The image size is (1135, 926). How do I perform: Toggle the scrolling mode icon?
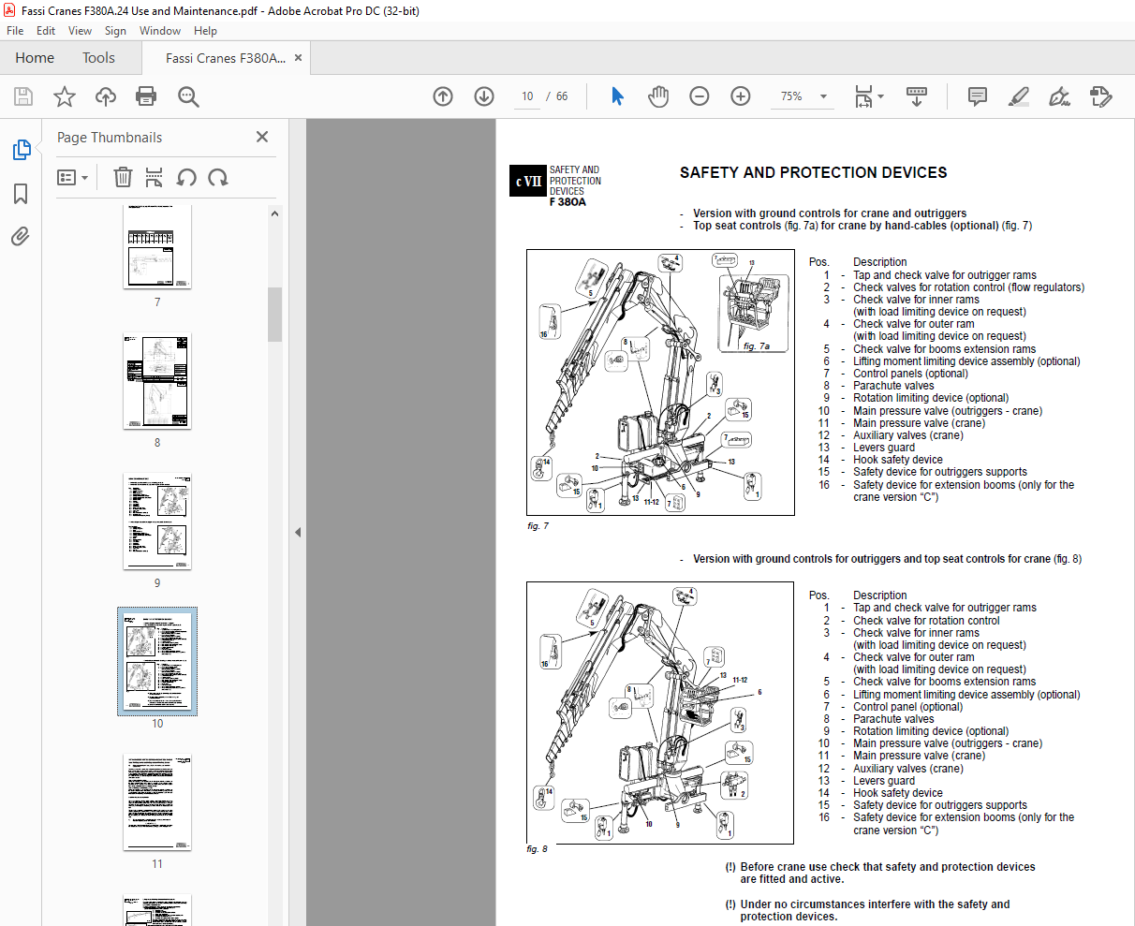[x=917, y=96]
